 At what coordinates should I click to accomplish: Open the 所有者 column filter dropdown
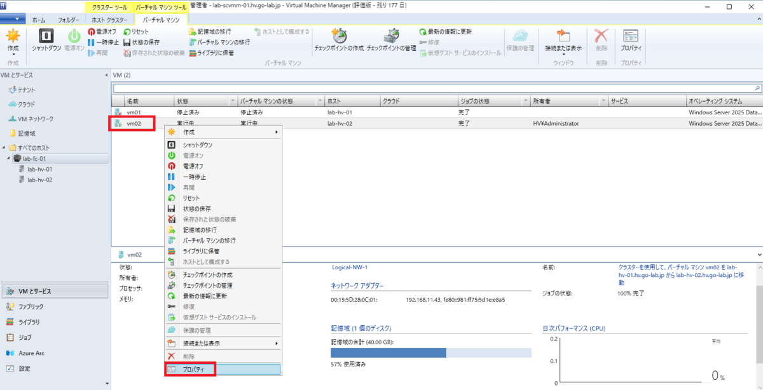pos(603,102)
